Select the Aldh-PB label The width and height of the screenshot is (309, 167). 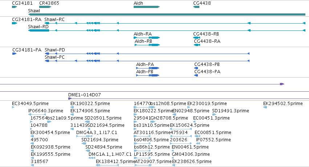point(145,72)
